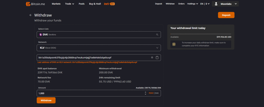Clear the wallet address with the X icon
The width and height of the screenshot is (264, 107).
(152, 57)
